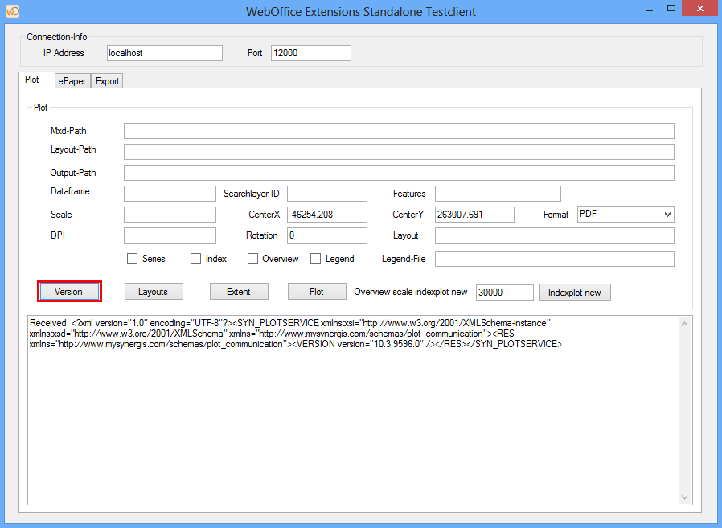Screen dimensions: 722x528
Task: Select the IP Address field showing localhost
Action: tap(164, 52)
